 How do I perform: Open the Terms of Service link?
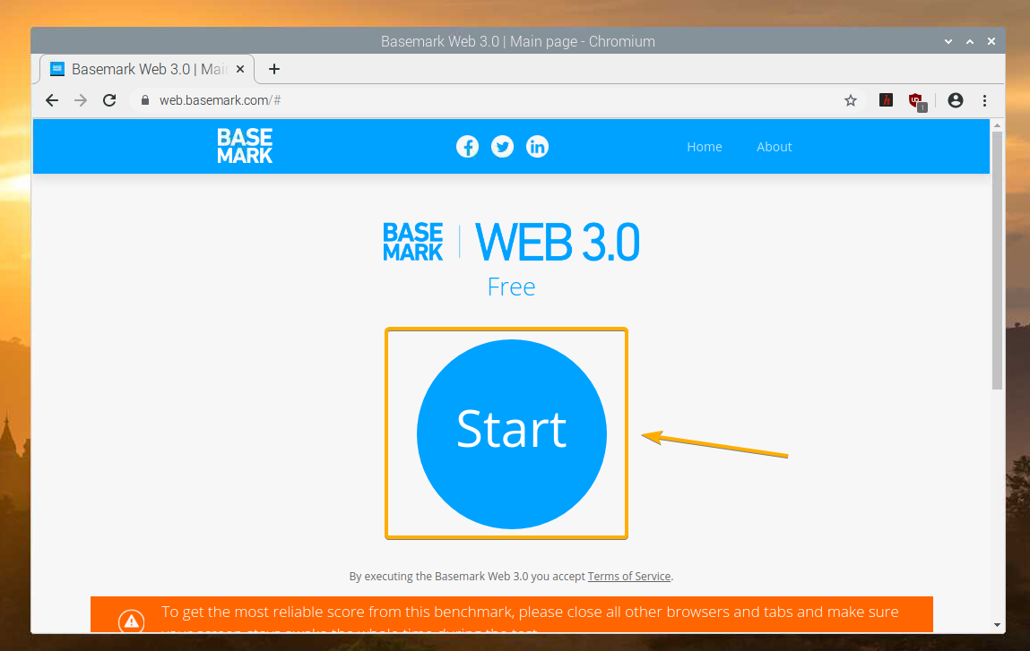(628, 576)
